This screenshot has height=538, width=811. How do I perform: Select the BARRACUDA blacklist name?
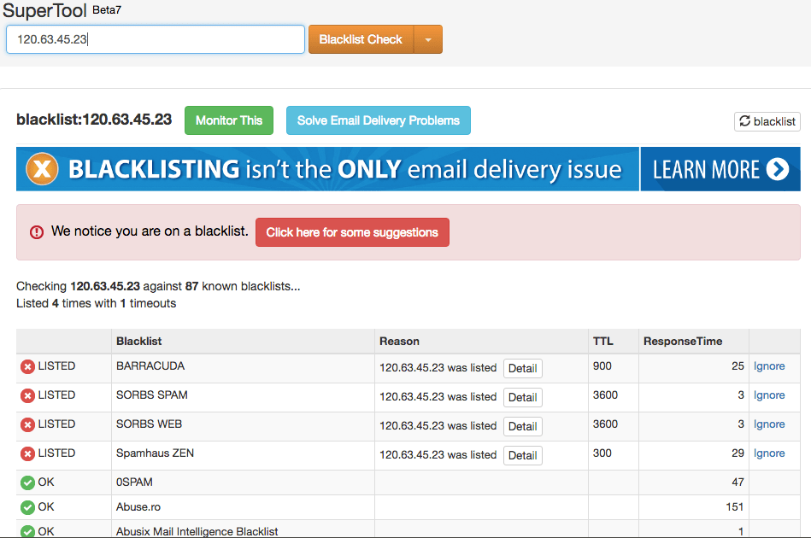click(150, 365)
